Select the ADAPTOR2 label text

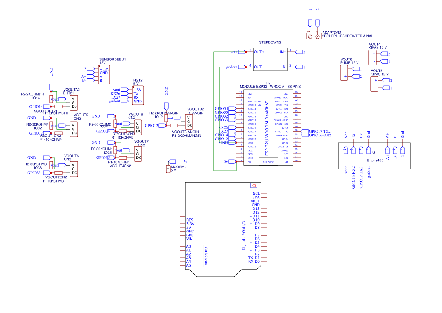332,33
